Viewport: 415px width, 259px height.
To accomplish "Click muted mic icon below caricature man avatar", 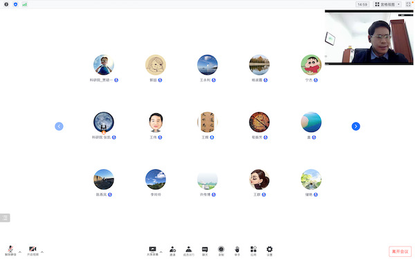I will click(160, 137).
